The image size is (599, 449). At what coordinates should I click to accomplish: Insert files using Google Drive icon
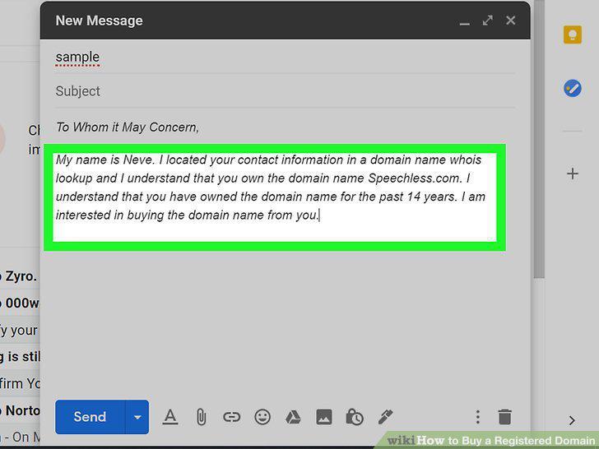point(293,417)
